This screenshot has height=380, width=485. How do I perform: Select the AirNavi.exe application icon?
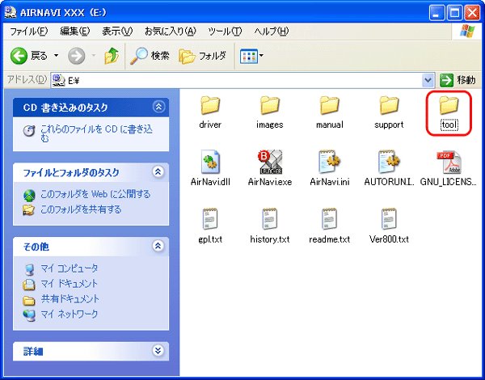pyautogui.click(x=269, y=163)
